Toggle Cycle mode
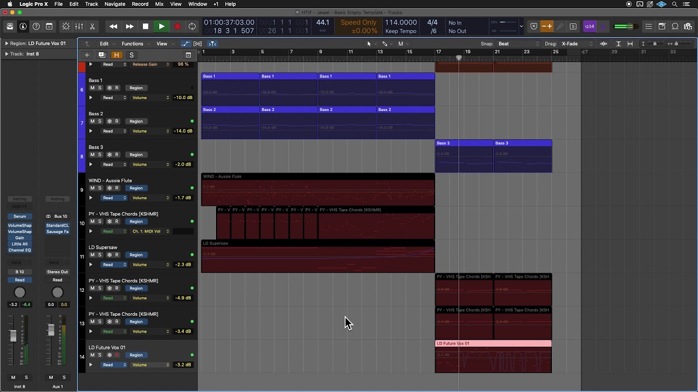This screenshot has height=392, width=698. pyautogui.click(x=192, y=26)
